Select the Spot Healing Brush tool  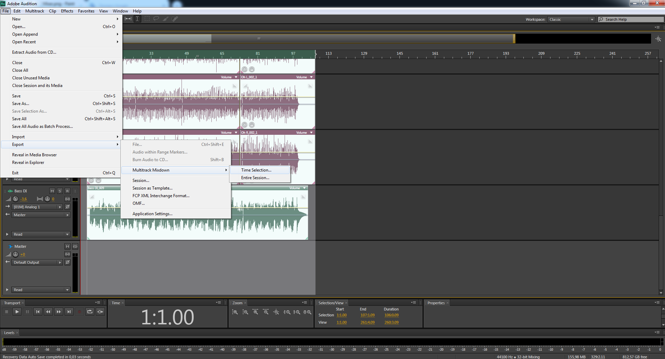point(175,19)
